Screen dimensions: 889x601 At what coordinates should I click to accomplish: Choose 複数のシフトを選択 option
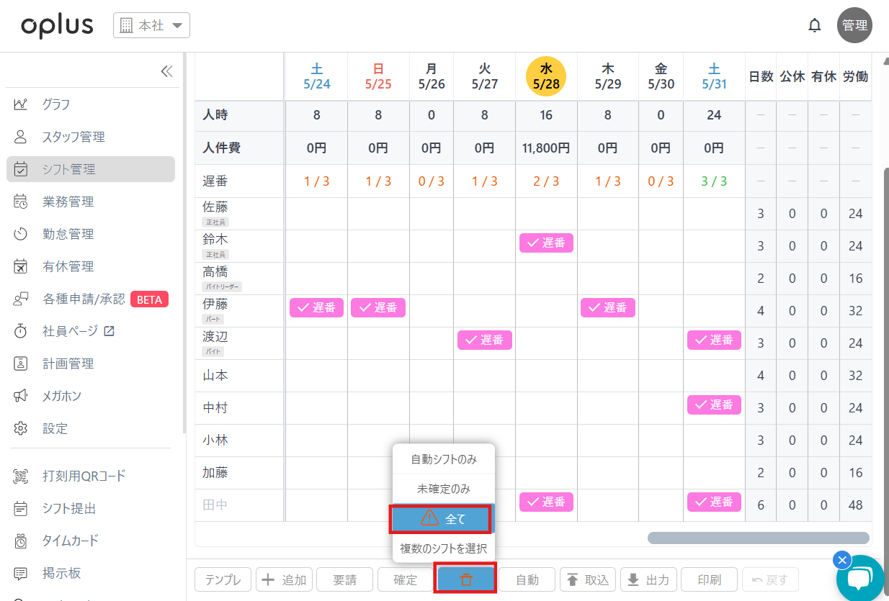444,548
